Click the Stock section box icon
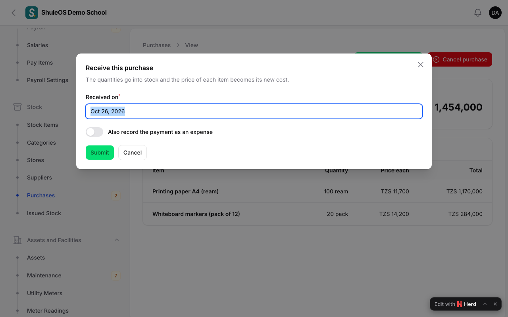 coord(17,107)
